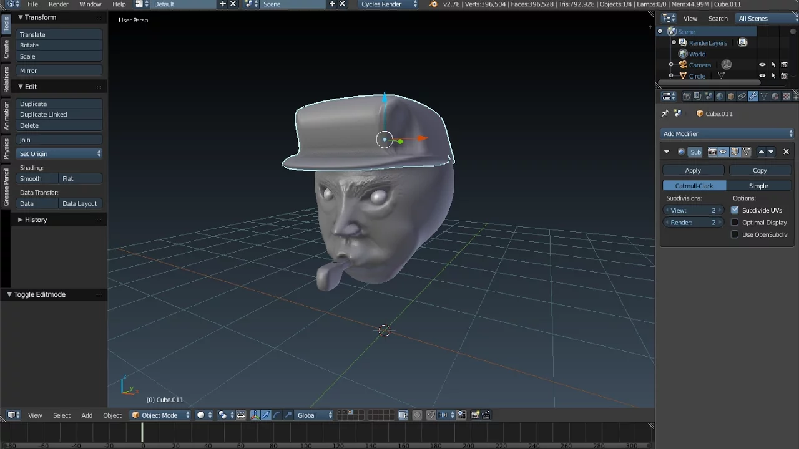
Task: Open the viewport shading mode dropdown
Action: (204, 415)
